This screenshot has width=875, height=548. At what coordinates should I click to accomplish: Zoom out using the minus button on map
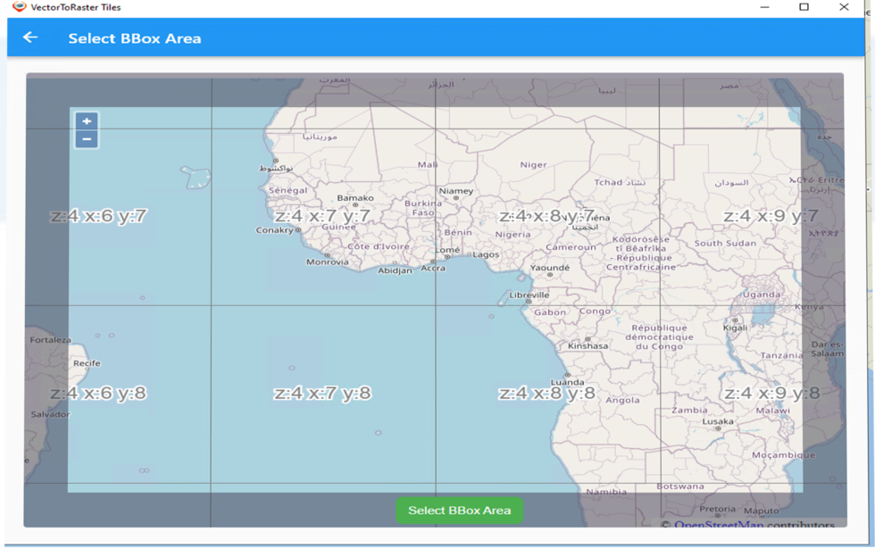click(85, 140)
